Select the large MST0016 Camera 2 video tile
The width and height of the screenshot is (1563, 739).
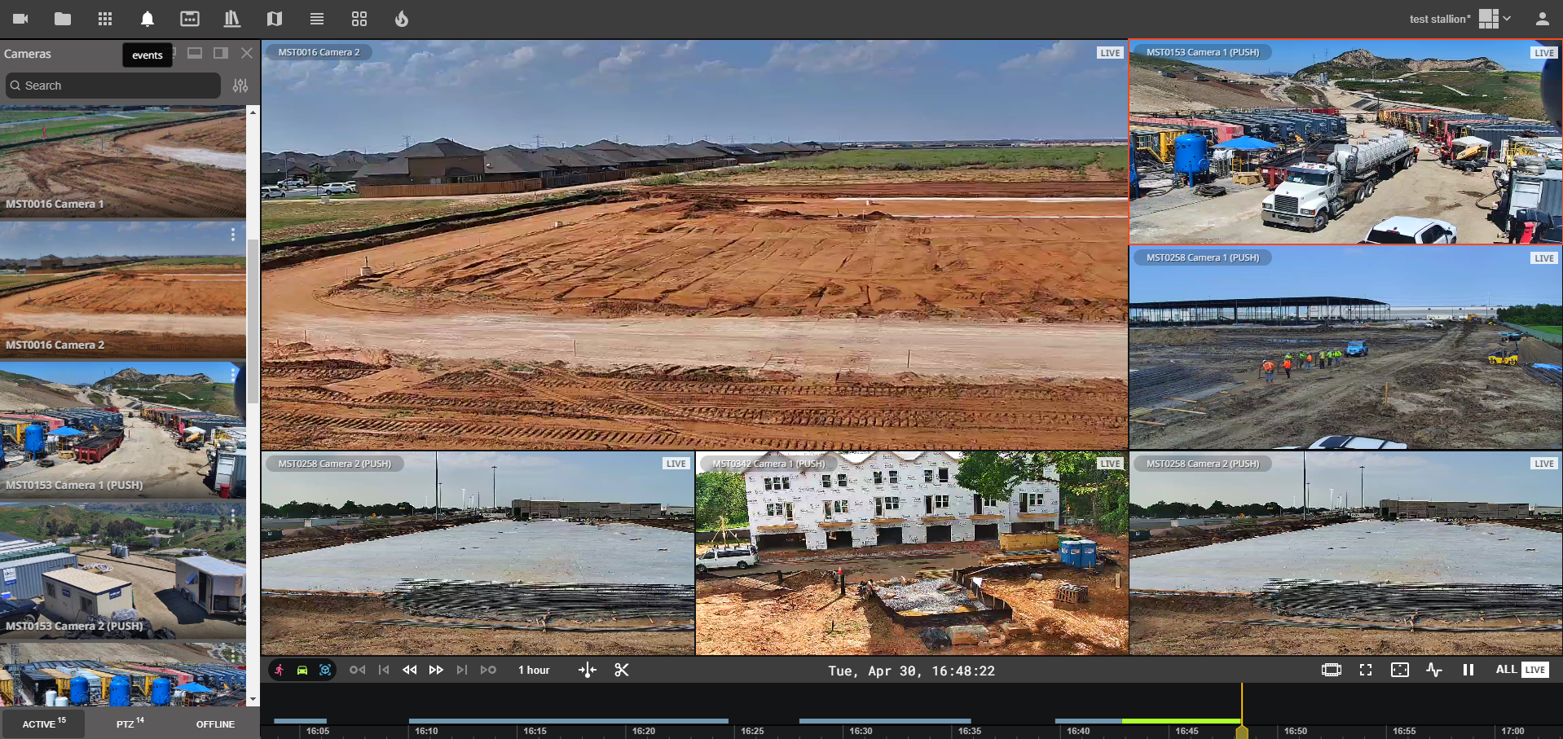[x=694, y=244]
